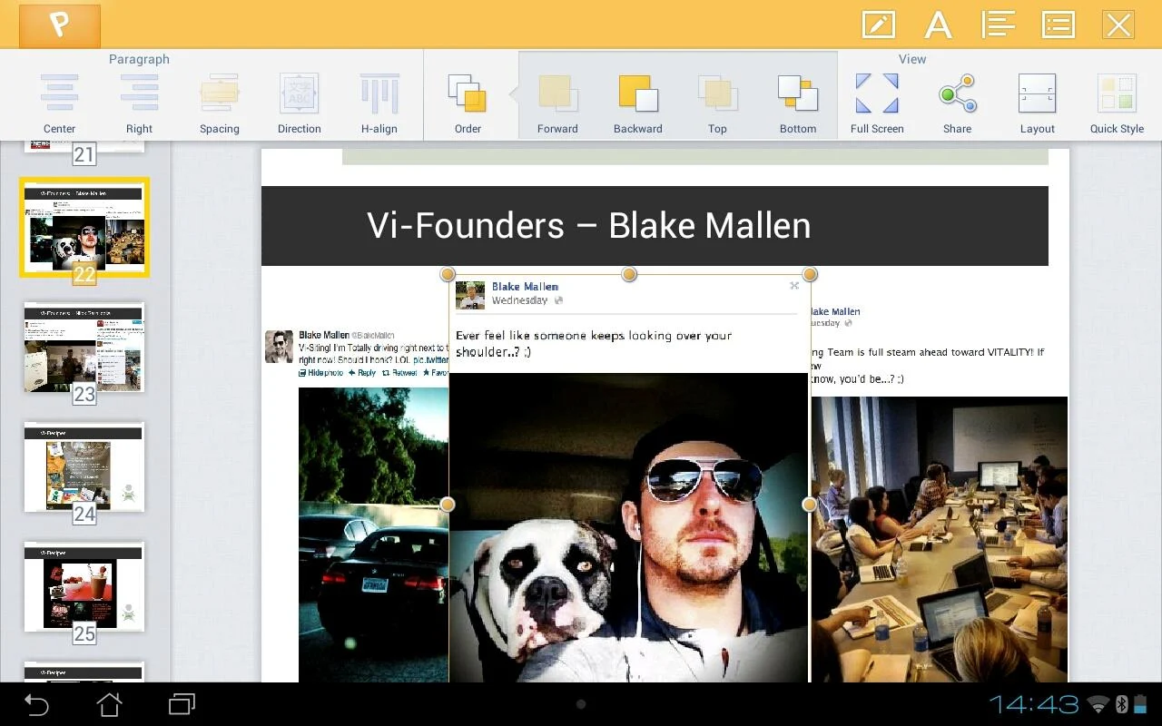The width and height of the screenshot is (1162, 726).
Task: Open Quick Style gallery
Action: (x=1117, y=103)
